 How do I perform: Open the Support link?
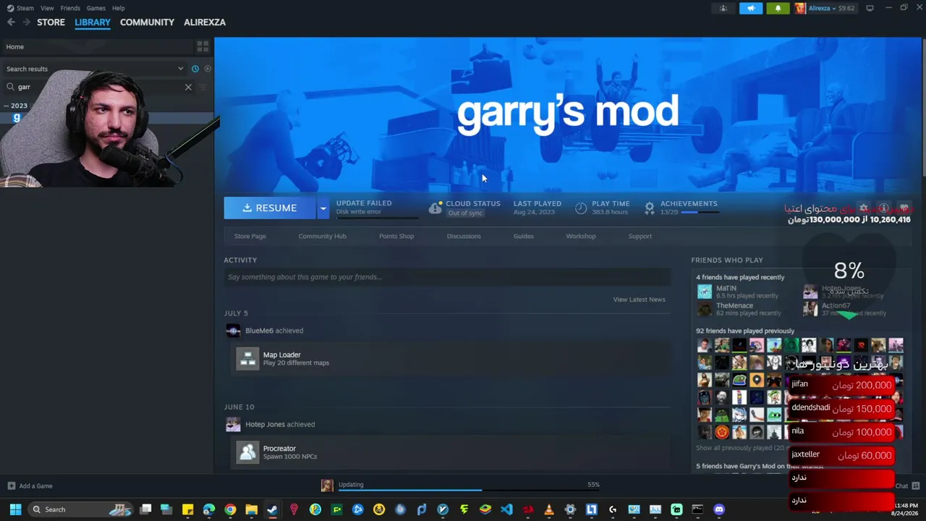point(640,236)
